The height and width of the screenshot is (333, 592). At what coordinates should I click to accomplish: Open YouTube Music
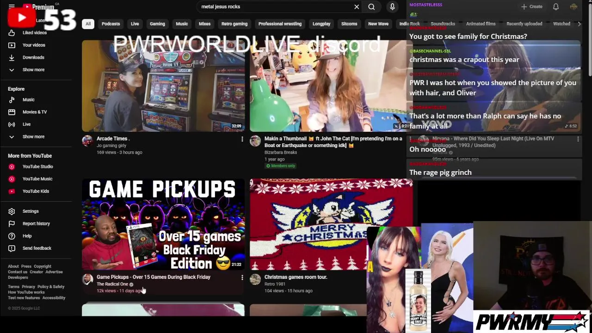click(37, 179)
